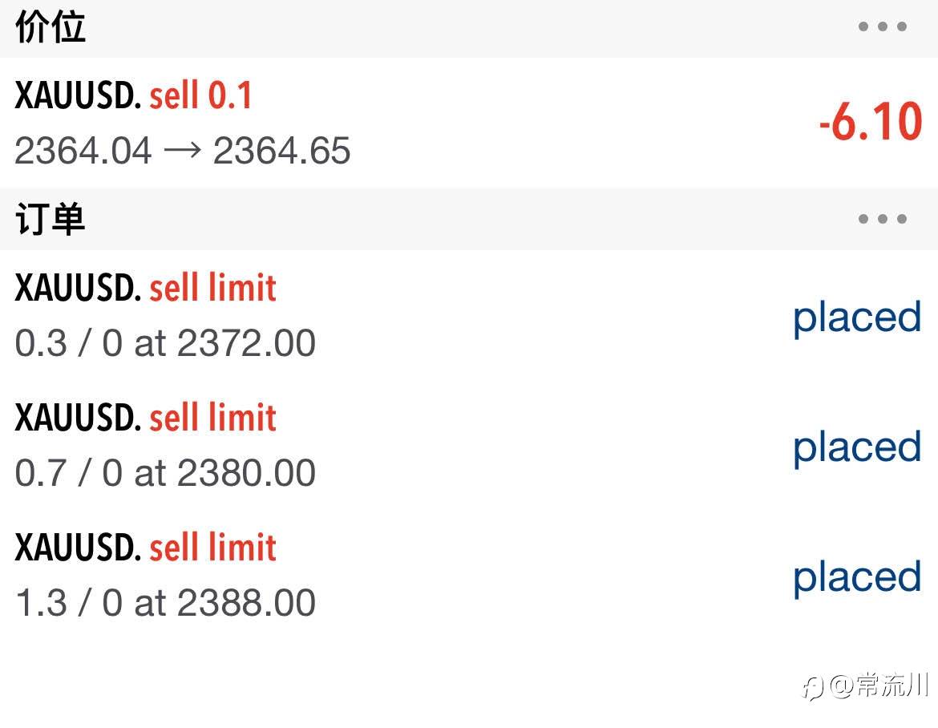Click 'placed' status of the 2380.00 order
Screen dimensions: 938x728
(x=857, y=447)
